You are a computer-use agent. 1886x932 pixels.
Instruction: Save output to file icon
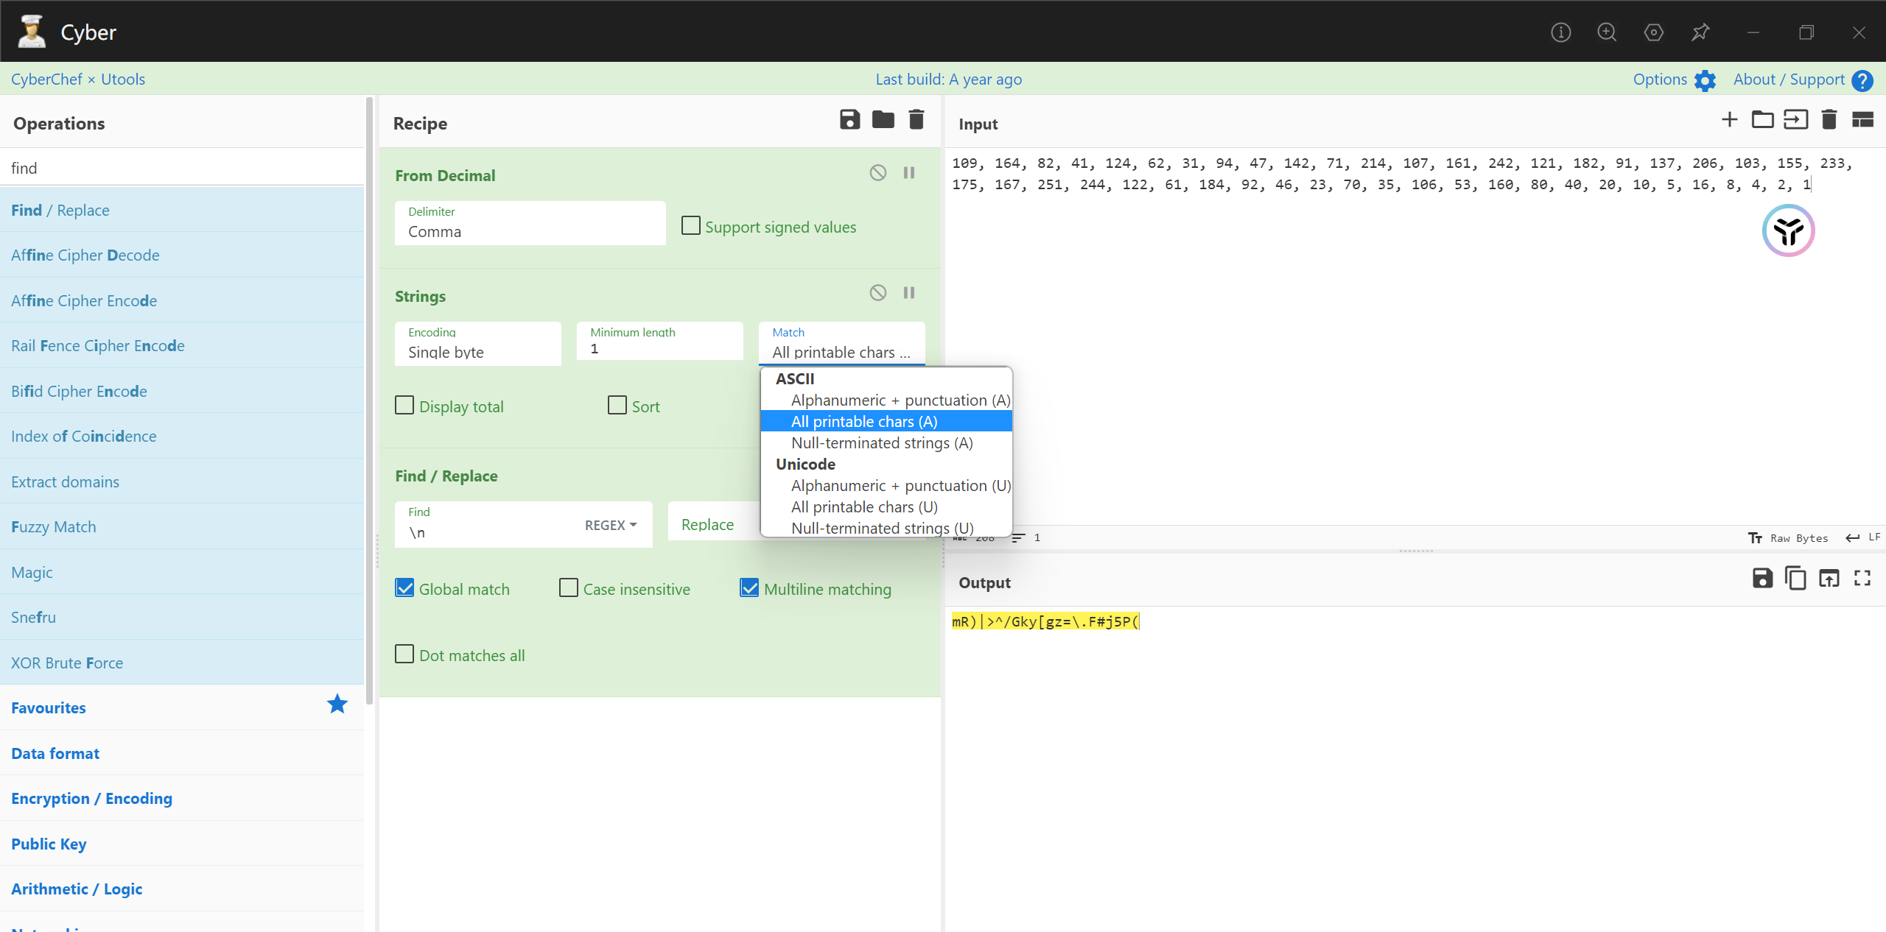pos(1762,579)
